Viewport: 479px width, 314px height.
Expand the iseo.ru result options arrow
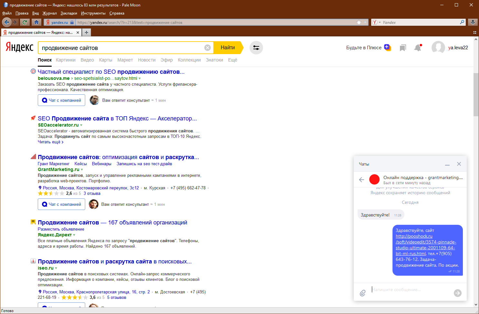tap(56, 268)
